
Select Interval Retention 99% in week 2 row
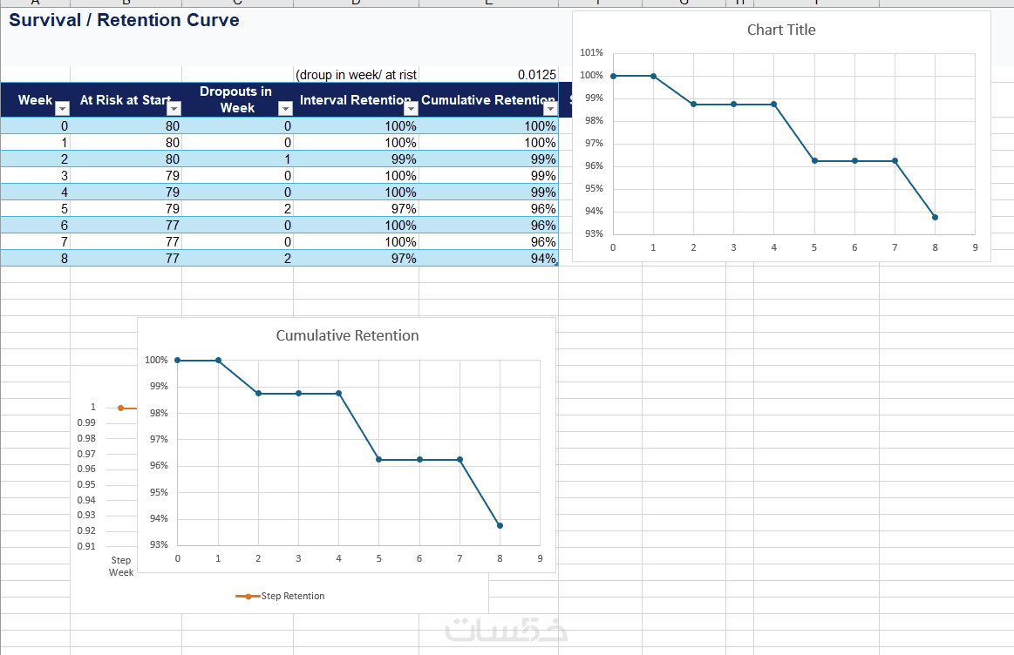(x=357, y=159)
